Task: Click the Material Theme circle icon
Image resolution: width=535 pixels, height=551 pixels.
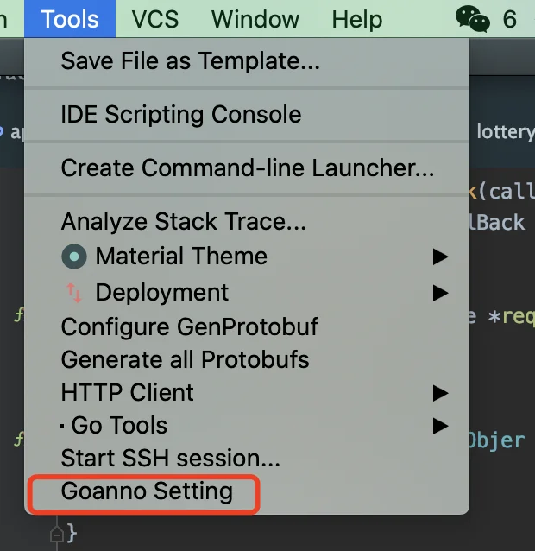Action: (x=74, y=256)
